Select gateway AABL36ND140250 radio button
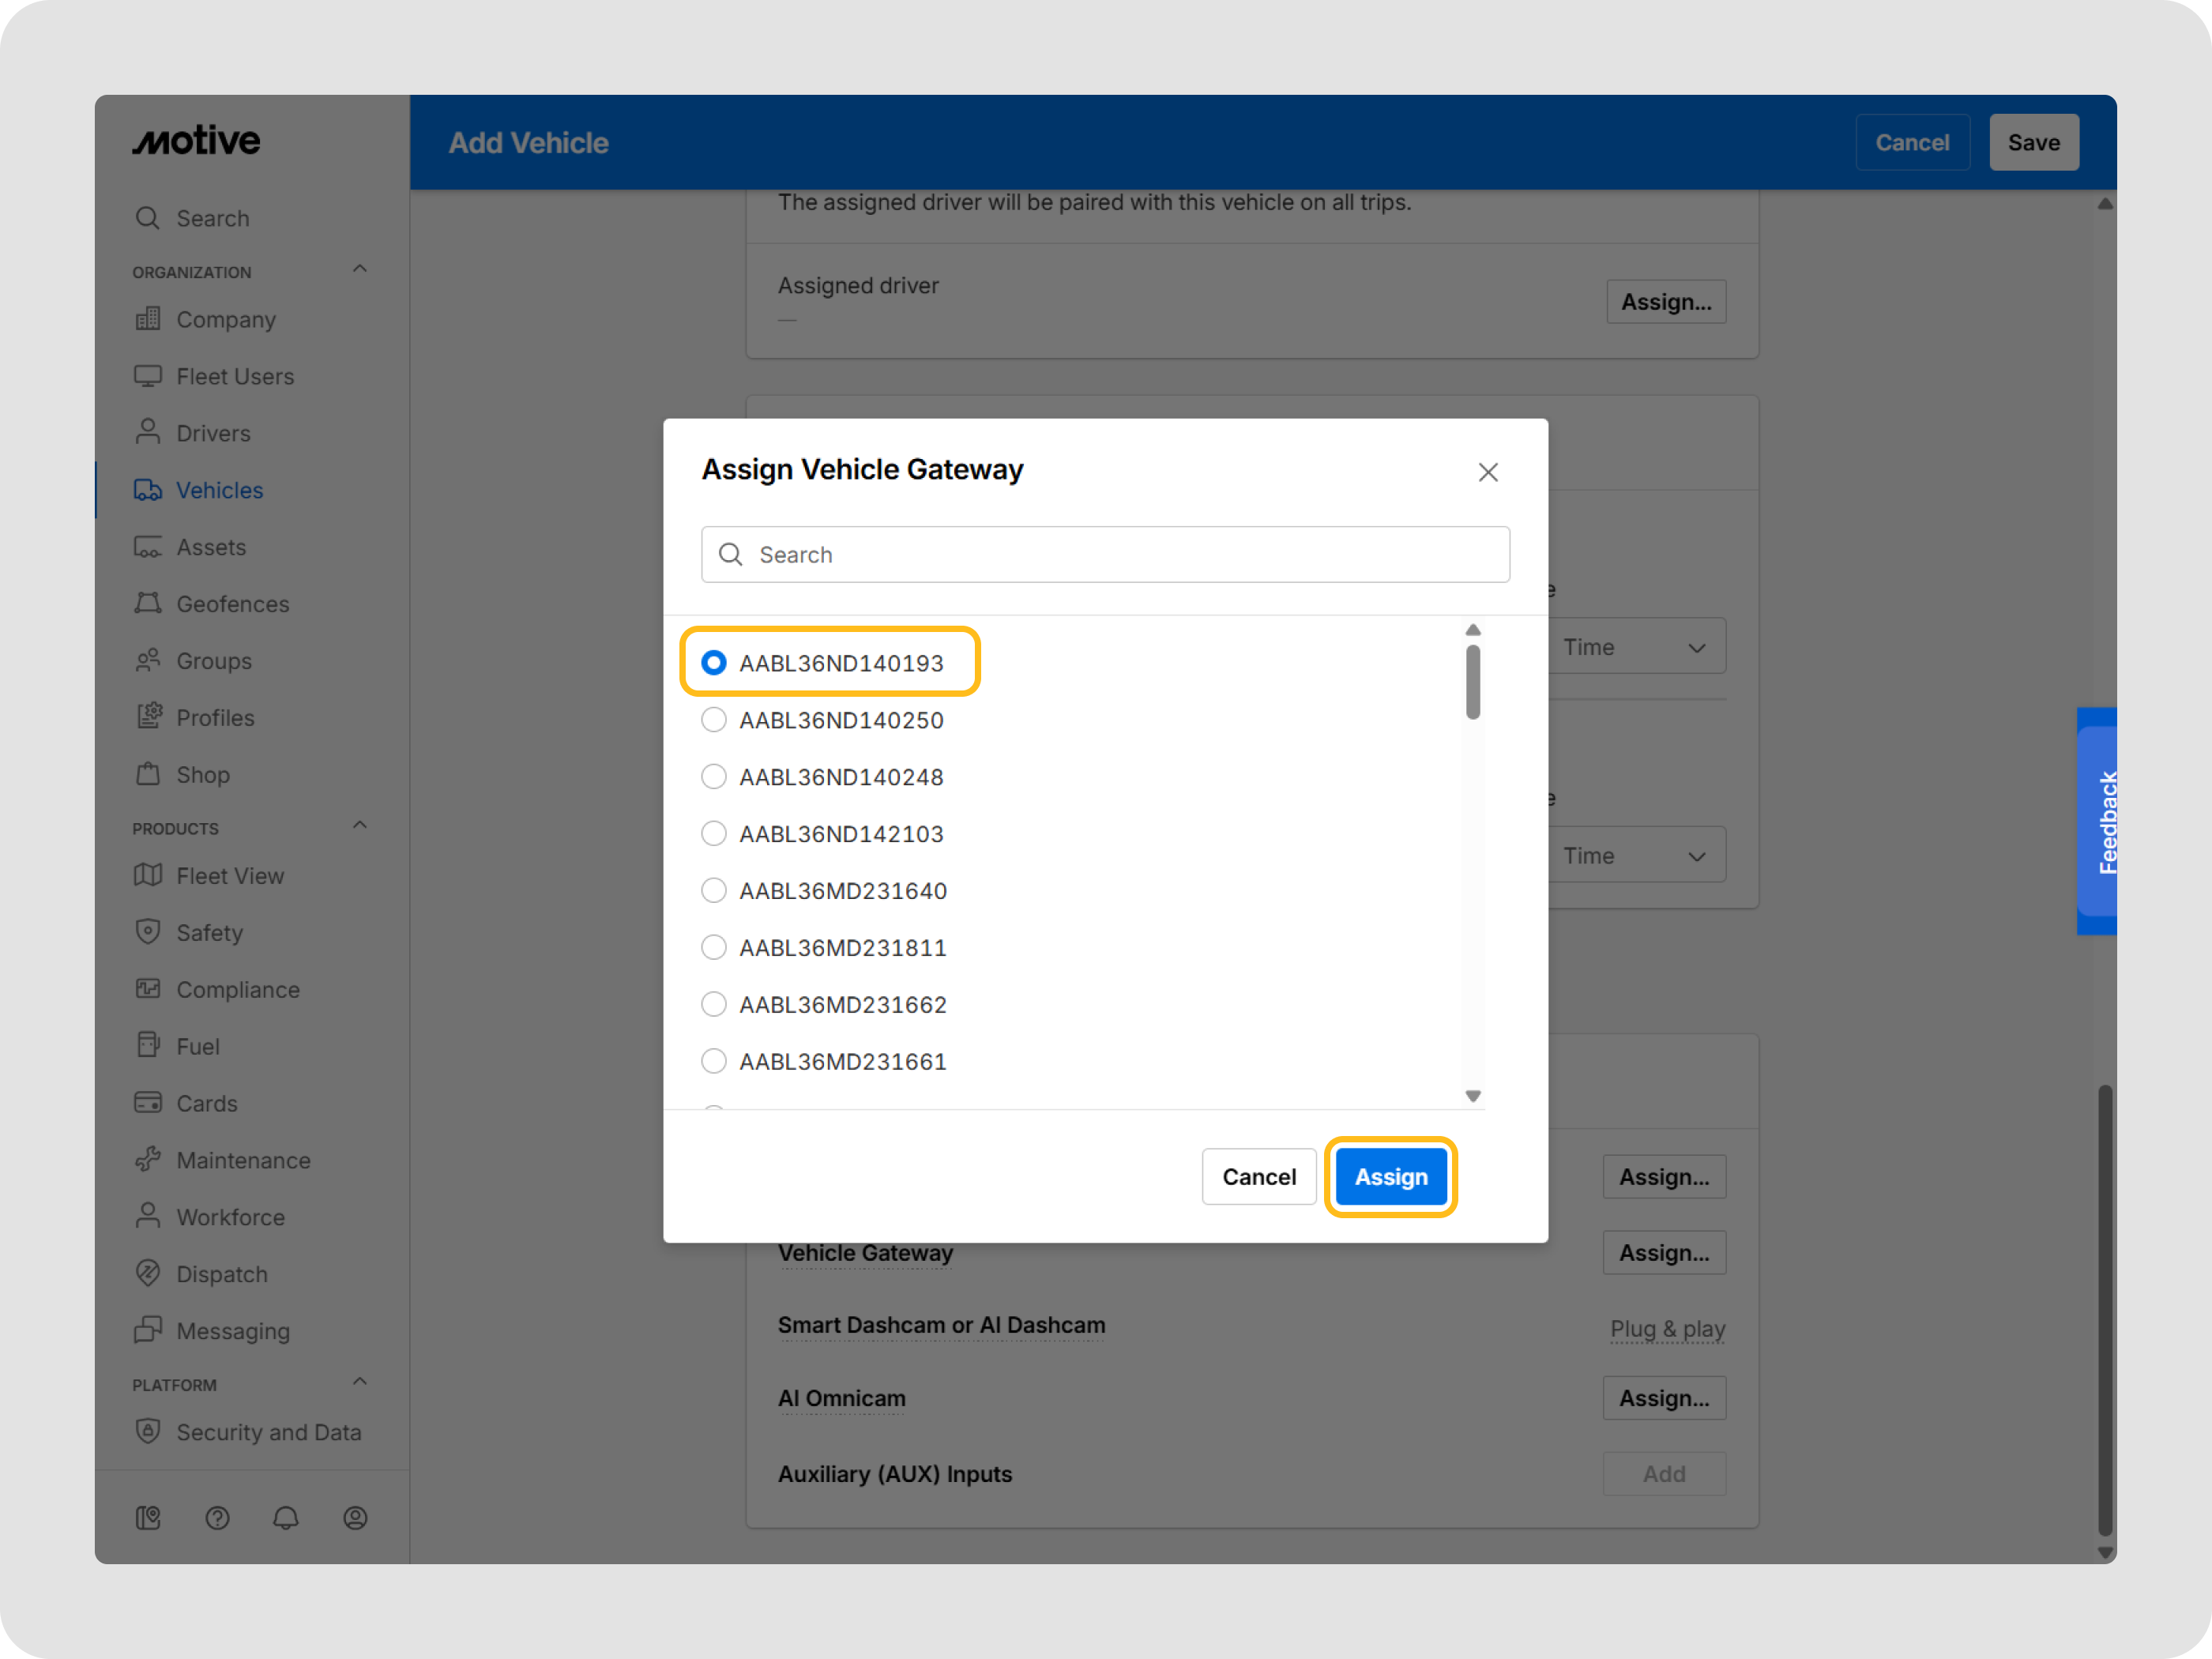The width and height of the screenshot is (2212, 1659). pyautogui.click(x=714, y=720)
